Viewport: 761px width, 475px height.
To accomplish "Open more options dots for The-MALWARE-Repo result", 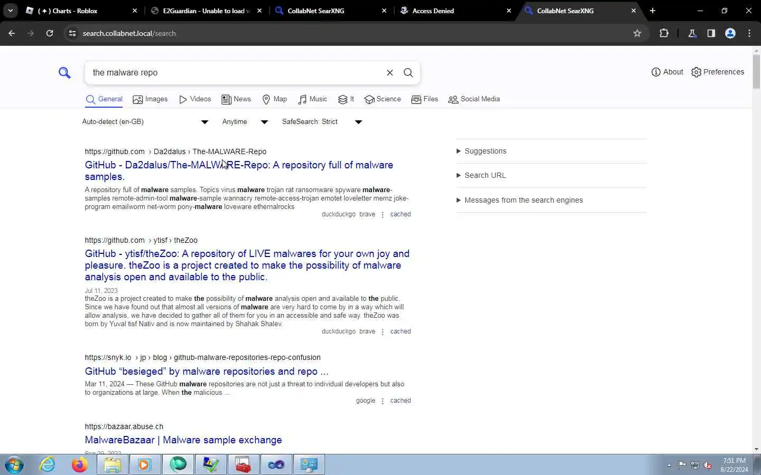I will pos(383,215).
